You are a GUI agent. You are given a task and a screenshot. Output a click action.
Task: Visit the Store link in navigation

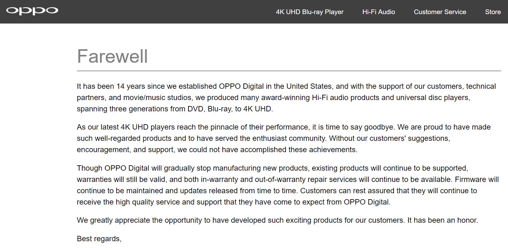click(493, 12)
